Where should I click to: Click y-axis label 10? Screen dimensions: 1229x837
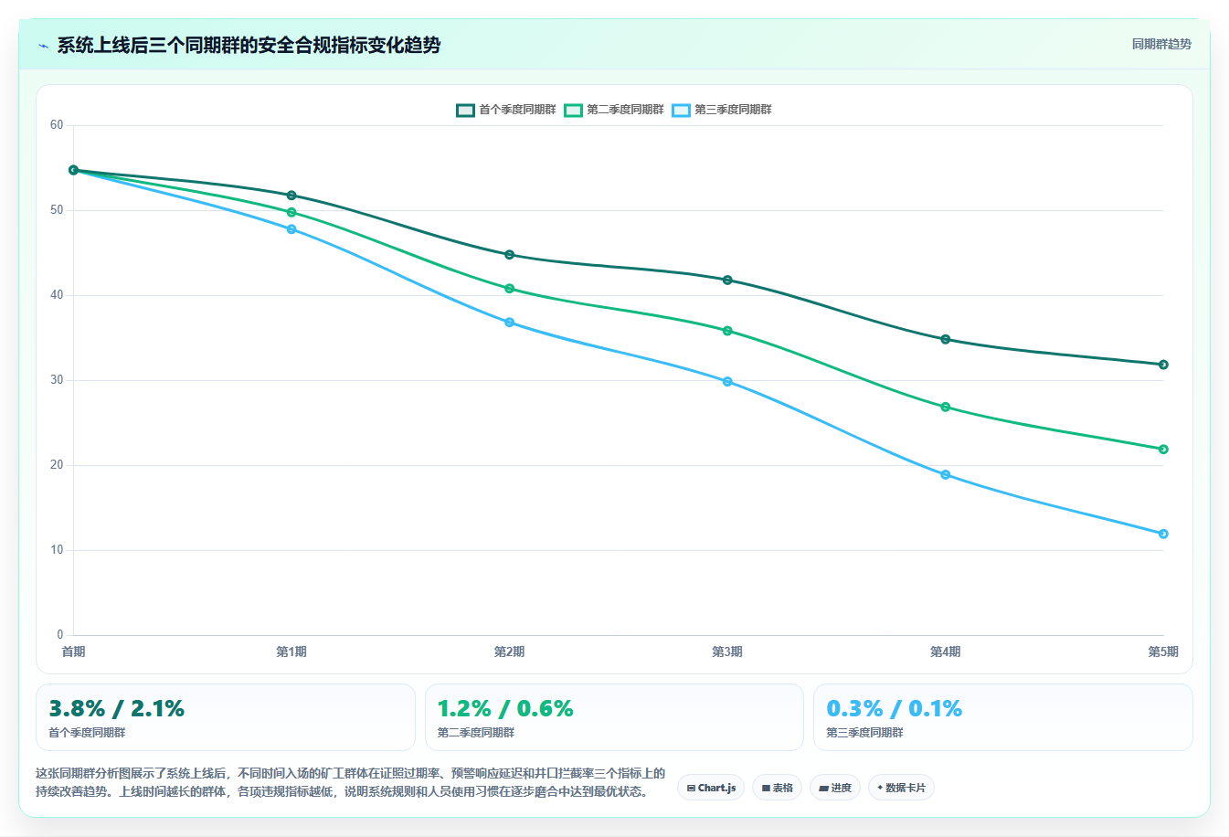[57, 550]
